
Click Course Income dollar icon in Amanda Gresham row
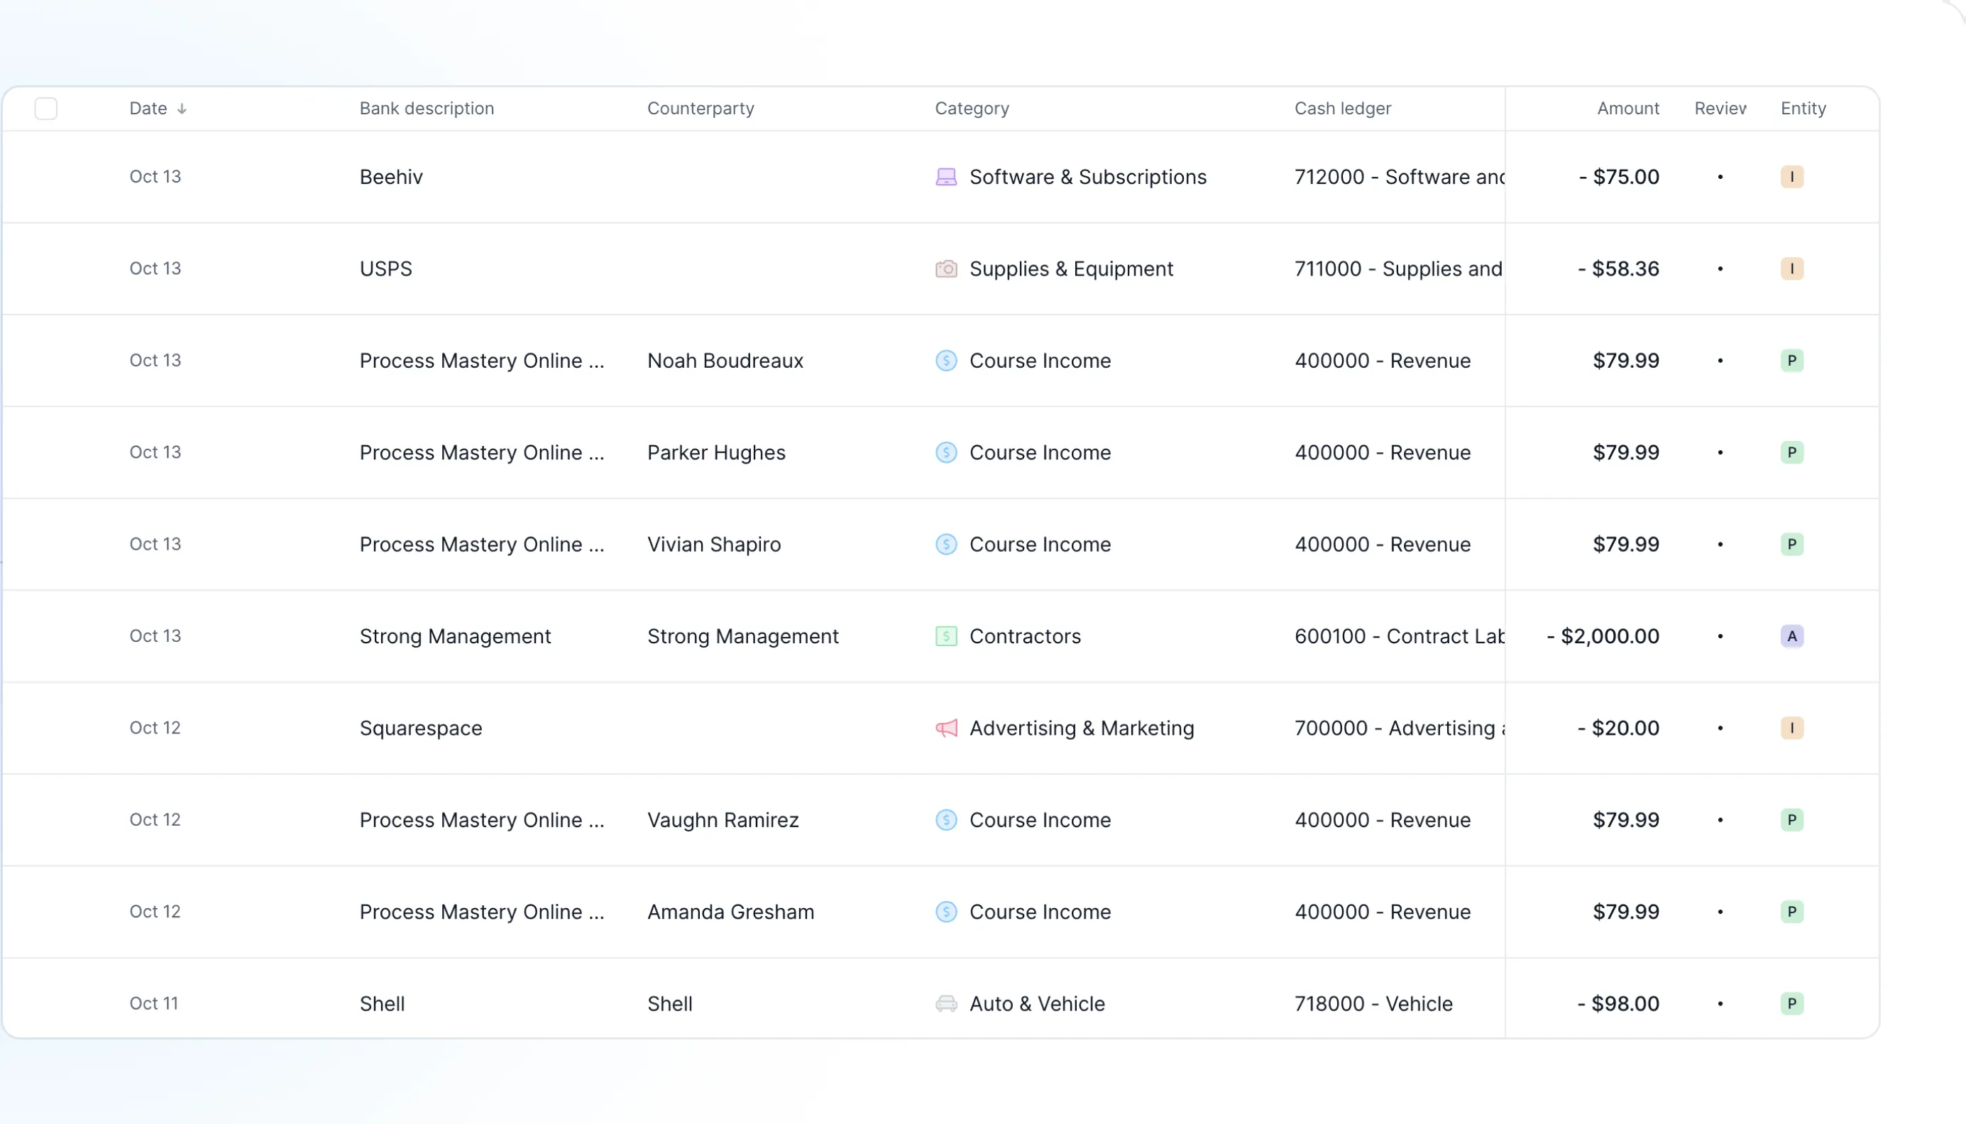(x=946, y=912)
